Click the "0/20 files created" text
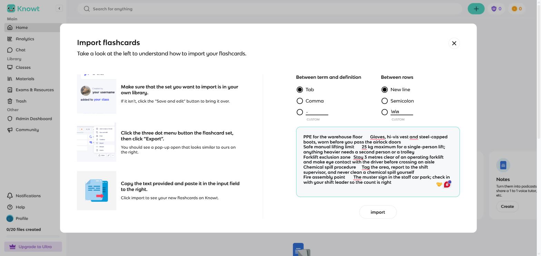The height and width of the screenshot is (256, 541). pos(23,230)
